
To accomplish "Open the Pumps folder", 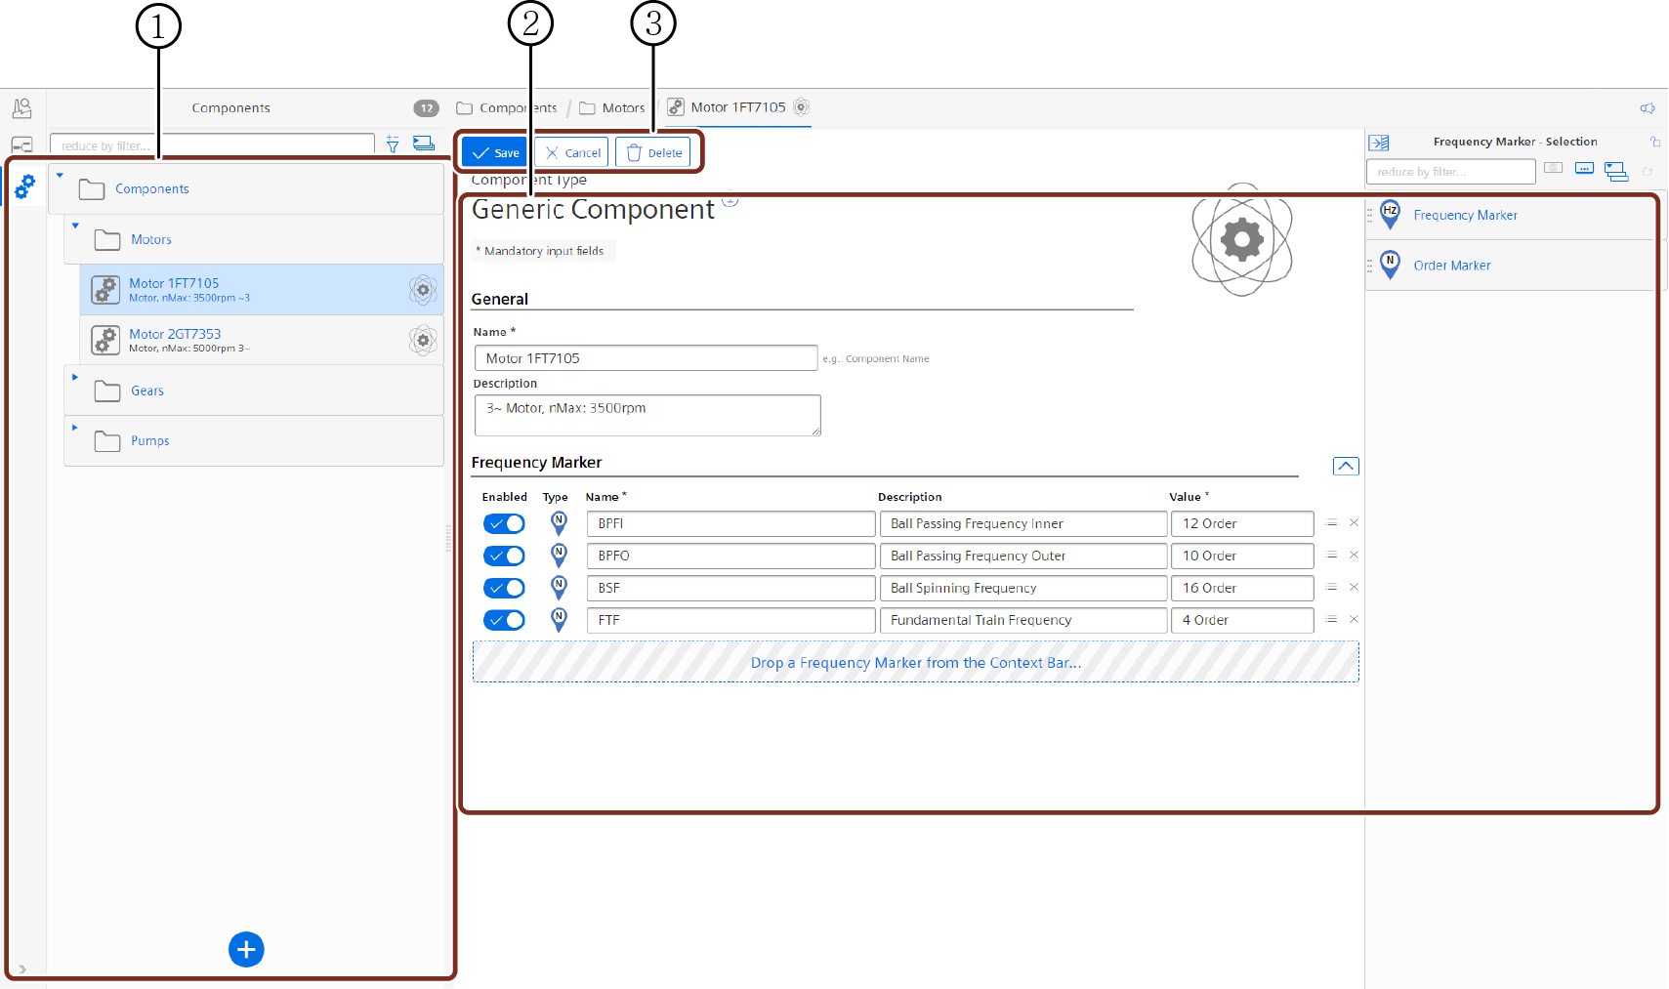I will (x=254, y=441).
